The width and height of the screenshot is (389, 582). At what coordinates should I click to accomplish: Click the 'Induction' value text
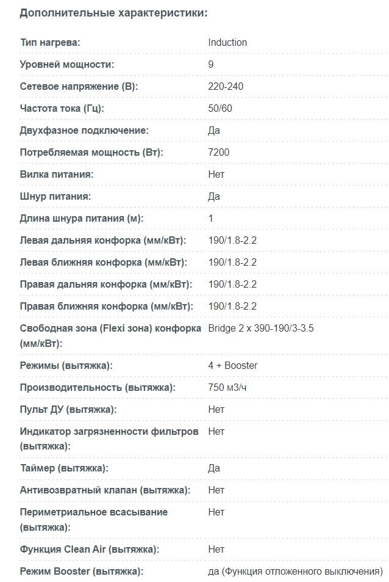click(x=227, y=43)
